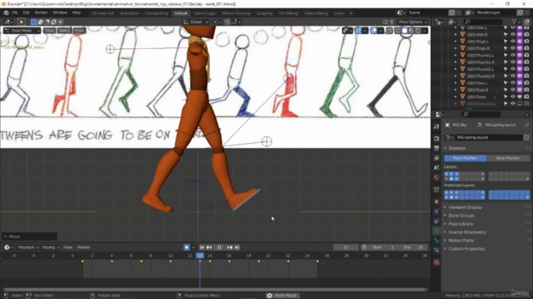Open the Pose Options dropdown

[x=413, y=22]
